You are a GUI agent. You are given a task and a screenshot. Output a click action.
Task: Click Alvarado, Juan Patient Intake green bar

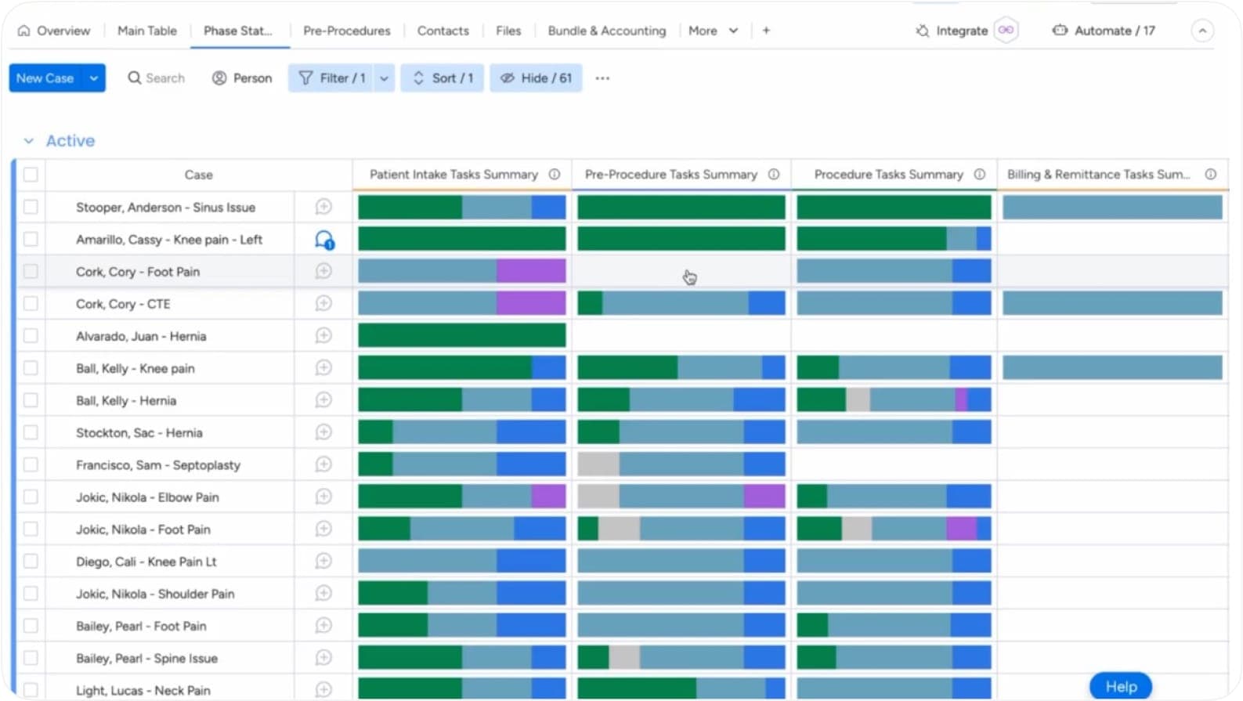[462, 335]
